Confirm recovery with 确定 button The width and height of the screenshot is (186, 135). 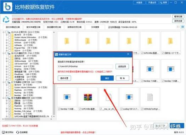[x=107, y=78]
